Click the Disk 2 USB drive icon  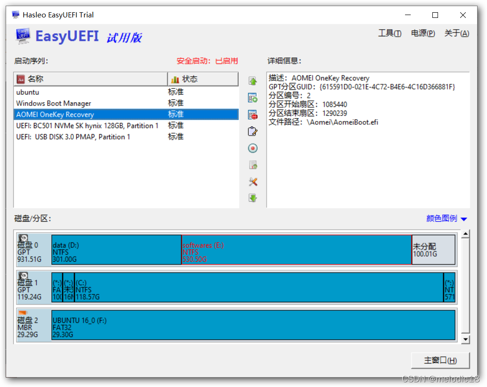point(23,313)
